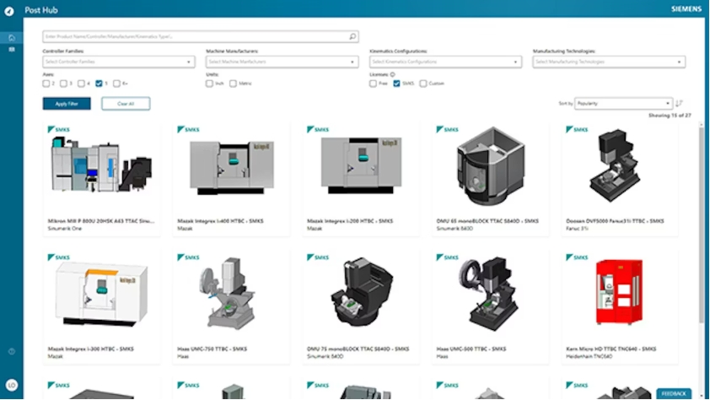Image resolution: width=710 pixels, height=400 pixels.
Task: Check the Free license checkbox
Action: (x=374, y=84)
